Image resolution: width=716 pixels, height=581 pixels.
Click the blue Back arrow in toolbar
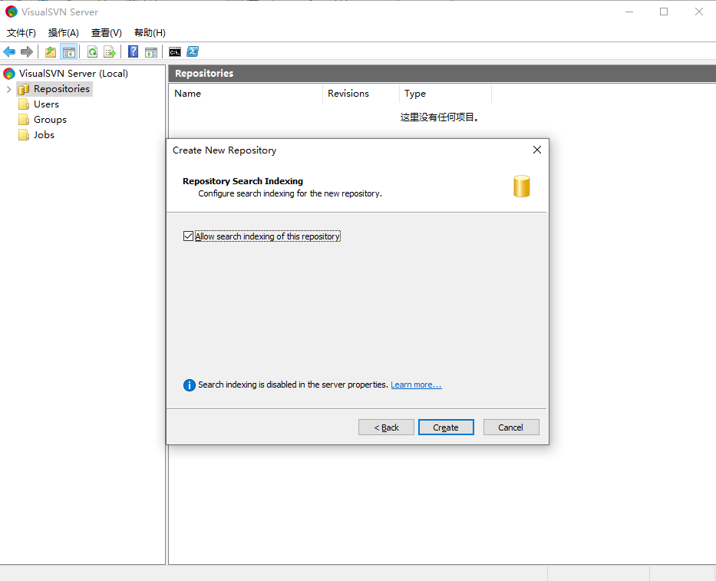click(9, 52)
